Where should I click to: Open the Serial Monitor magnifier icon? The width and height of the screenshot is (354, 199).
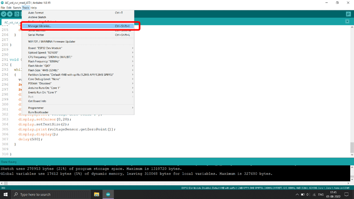point(348,14)
